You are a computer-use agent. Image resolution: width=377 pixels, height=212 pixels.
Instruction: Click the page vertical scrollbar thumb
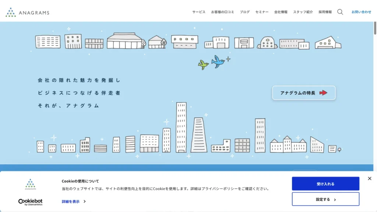pos(375,28)
